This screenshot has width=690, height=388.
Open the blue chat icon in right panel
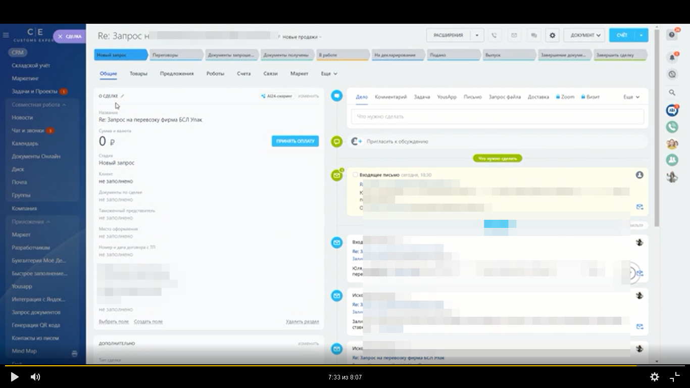[672, 111]
